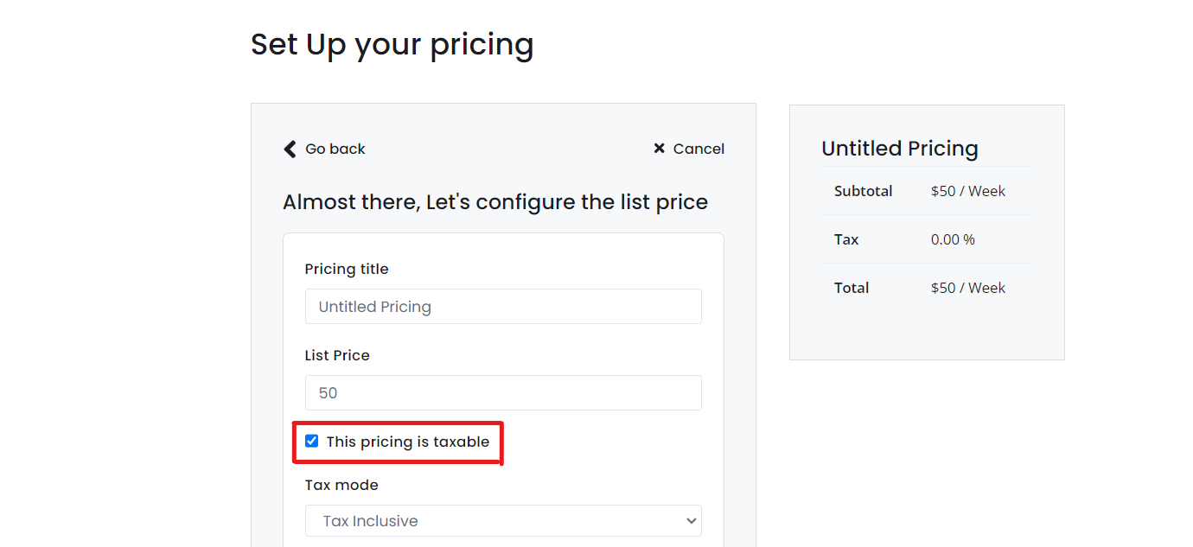Click the List Price field showing 50
This screenshot has height=547, width=1193.
(503, 392)
